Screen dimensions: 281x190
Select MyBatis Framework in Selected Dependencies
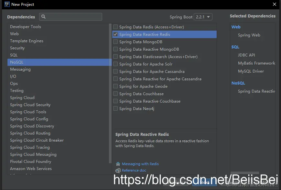pyautogui.click(x=256, y=63)
